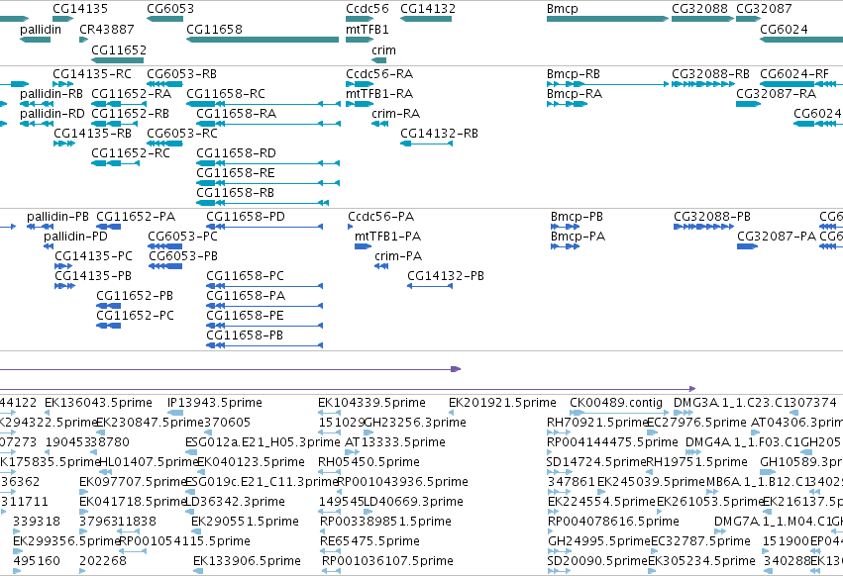Click the CG6053 gene label
Screen dimensions: 843x576
click(170, 9)
